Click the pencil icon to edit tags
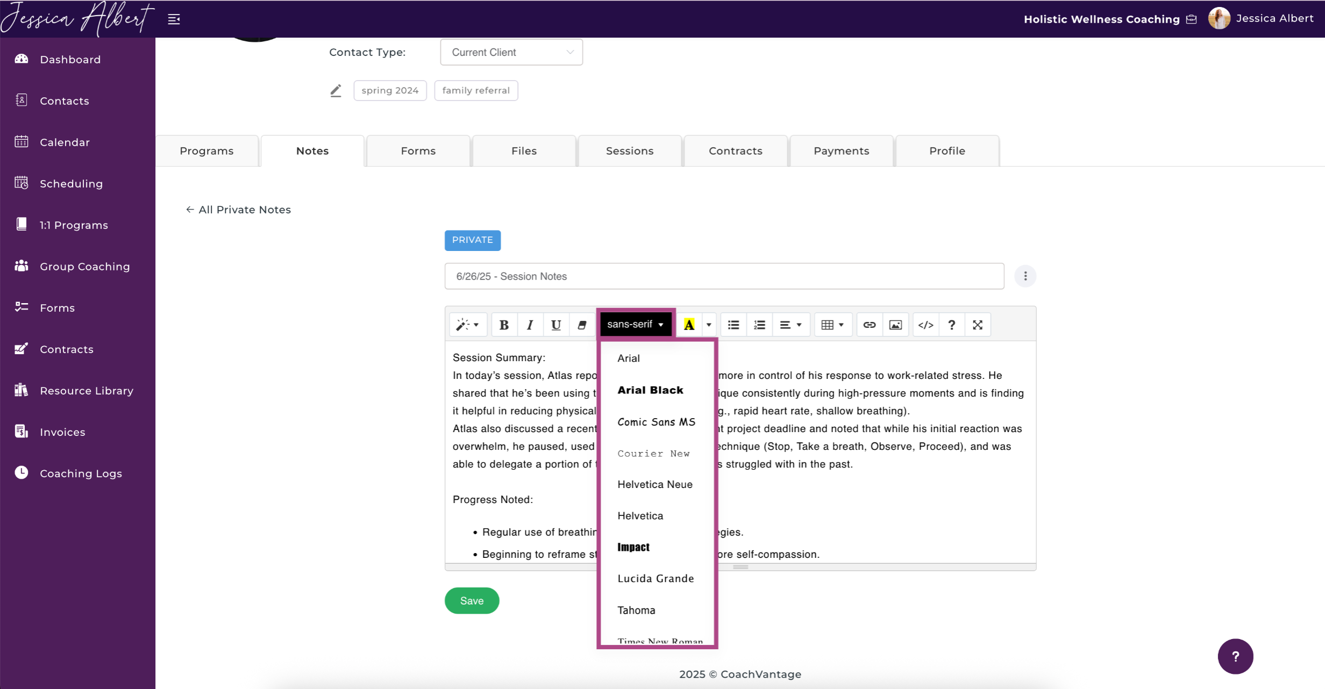Image resolution: width=1325 pixels, height=689 pixels. [x=336, y=90]
